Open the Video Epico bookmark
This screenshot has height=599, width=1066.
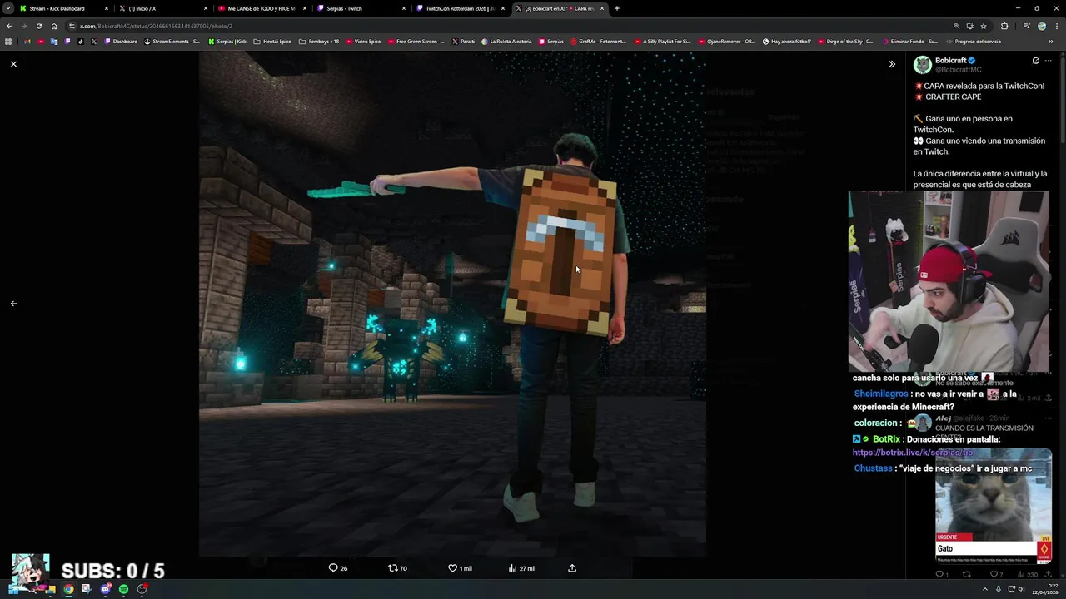point(362,42)
